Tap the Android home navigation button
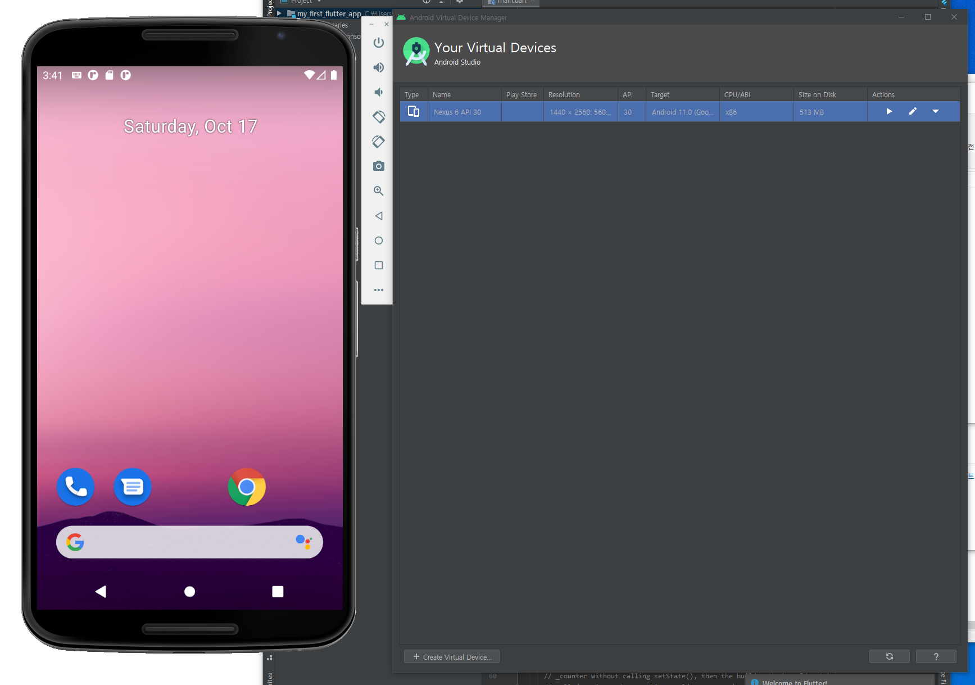The height and width of the screenshot is (685, 975). point(190,591)
